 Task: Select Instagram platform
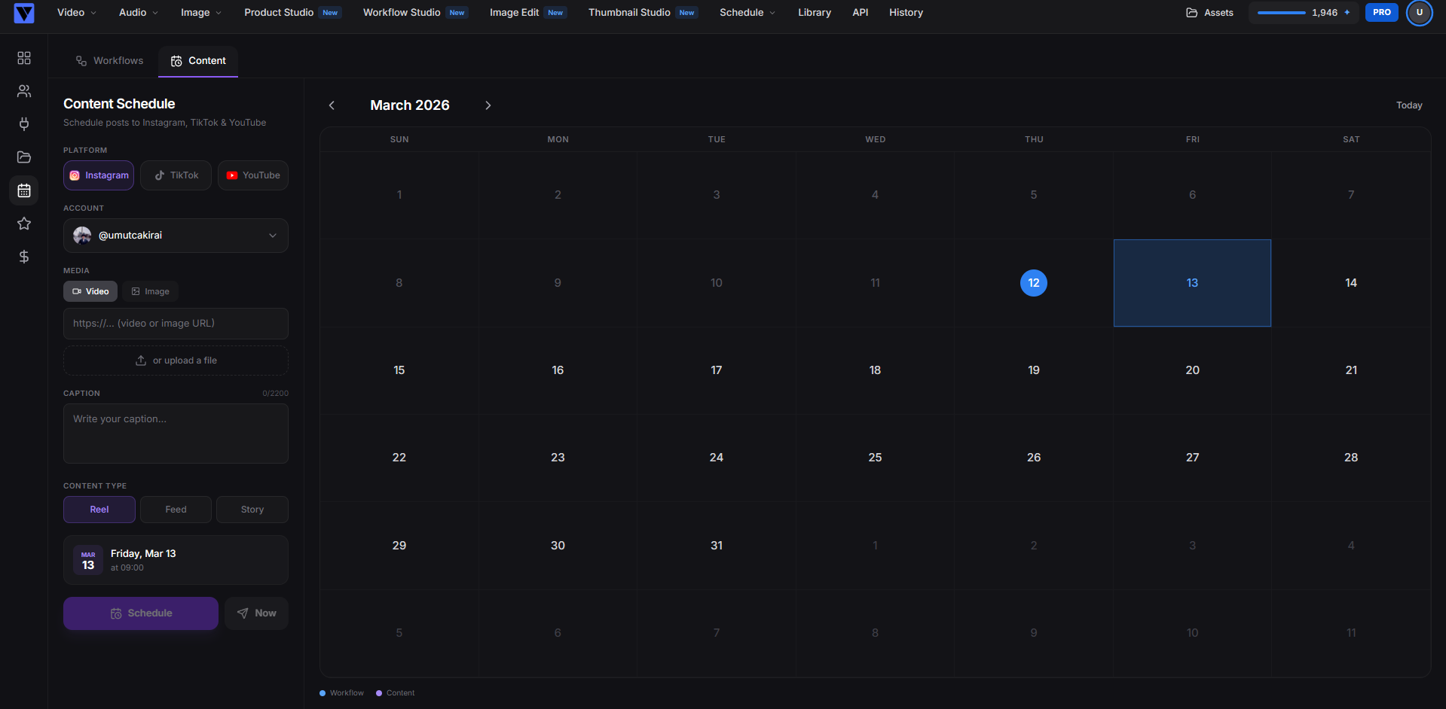(x=99, y=175)
